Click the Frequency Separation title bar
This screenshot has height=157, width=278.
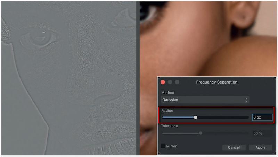[216, 82]
